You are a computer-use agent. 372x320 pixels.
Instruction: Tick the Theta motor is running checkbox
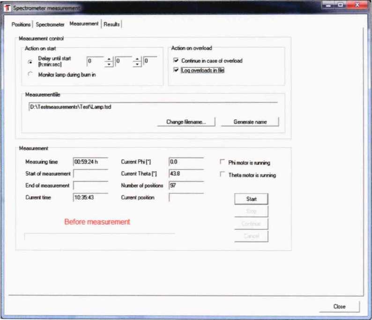[223, 175]
